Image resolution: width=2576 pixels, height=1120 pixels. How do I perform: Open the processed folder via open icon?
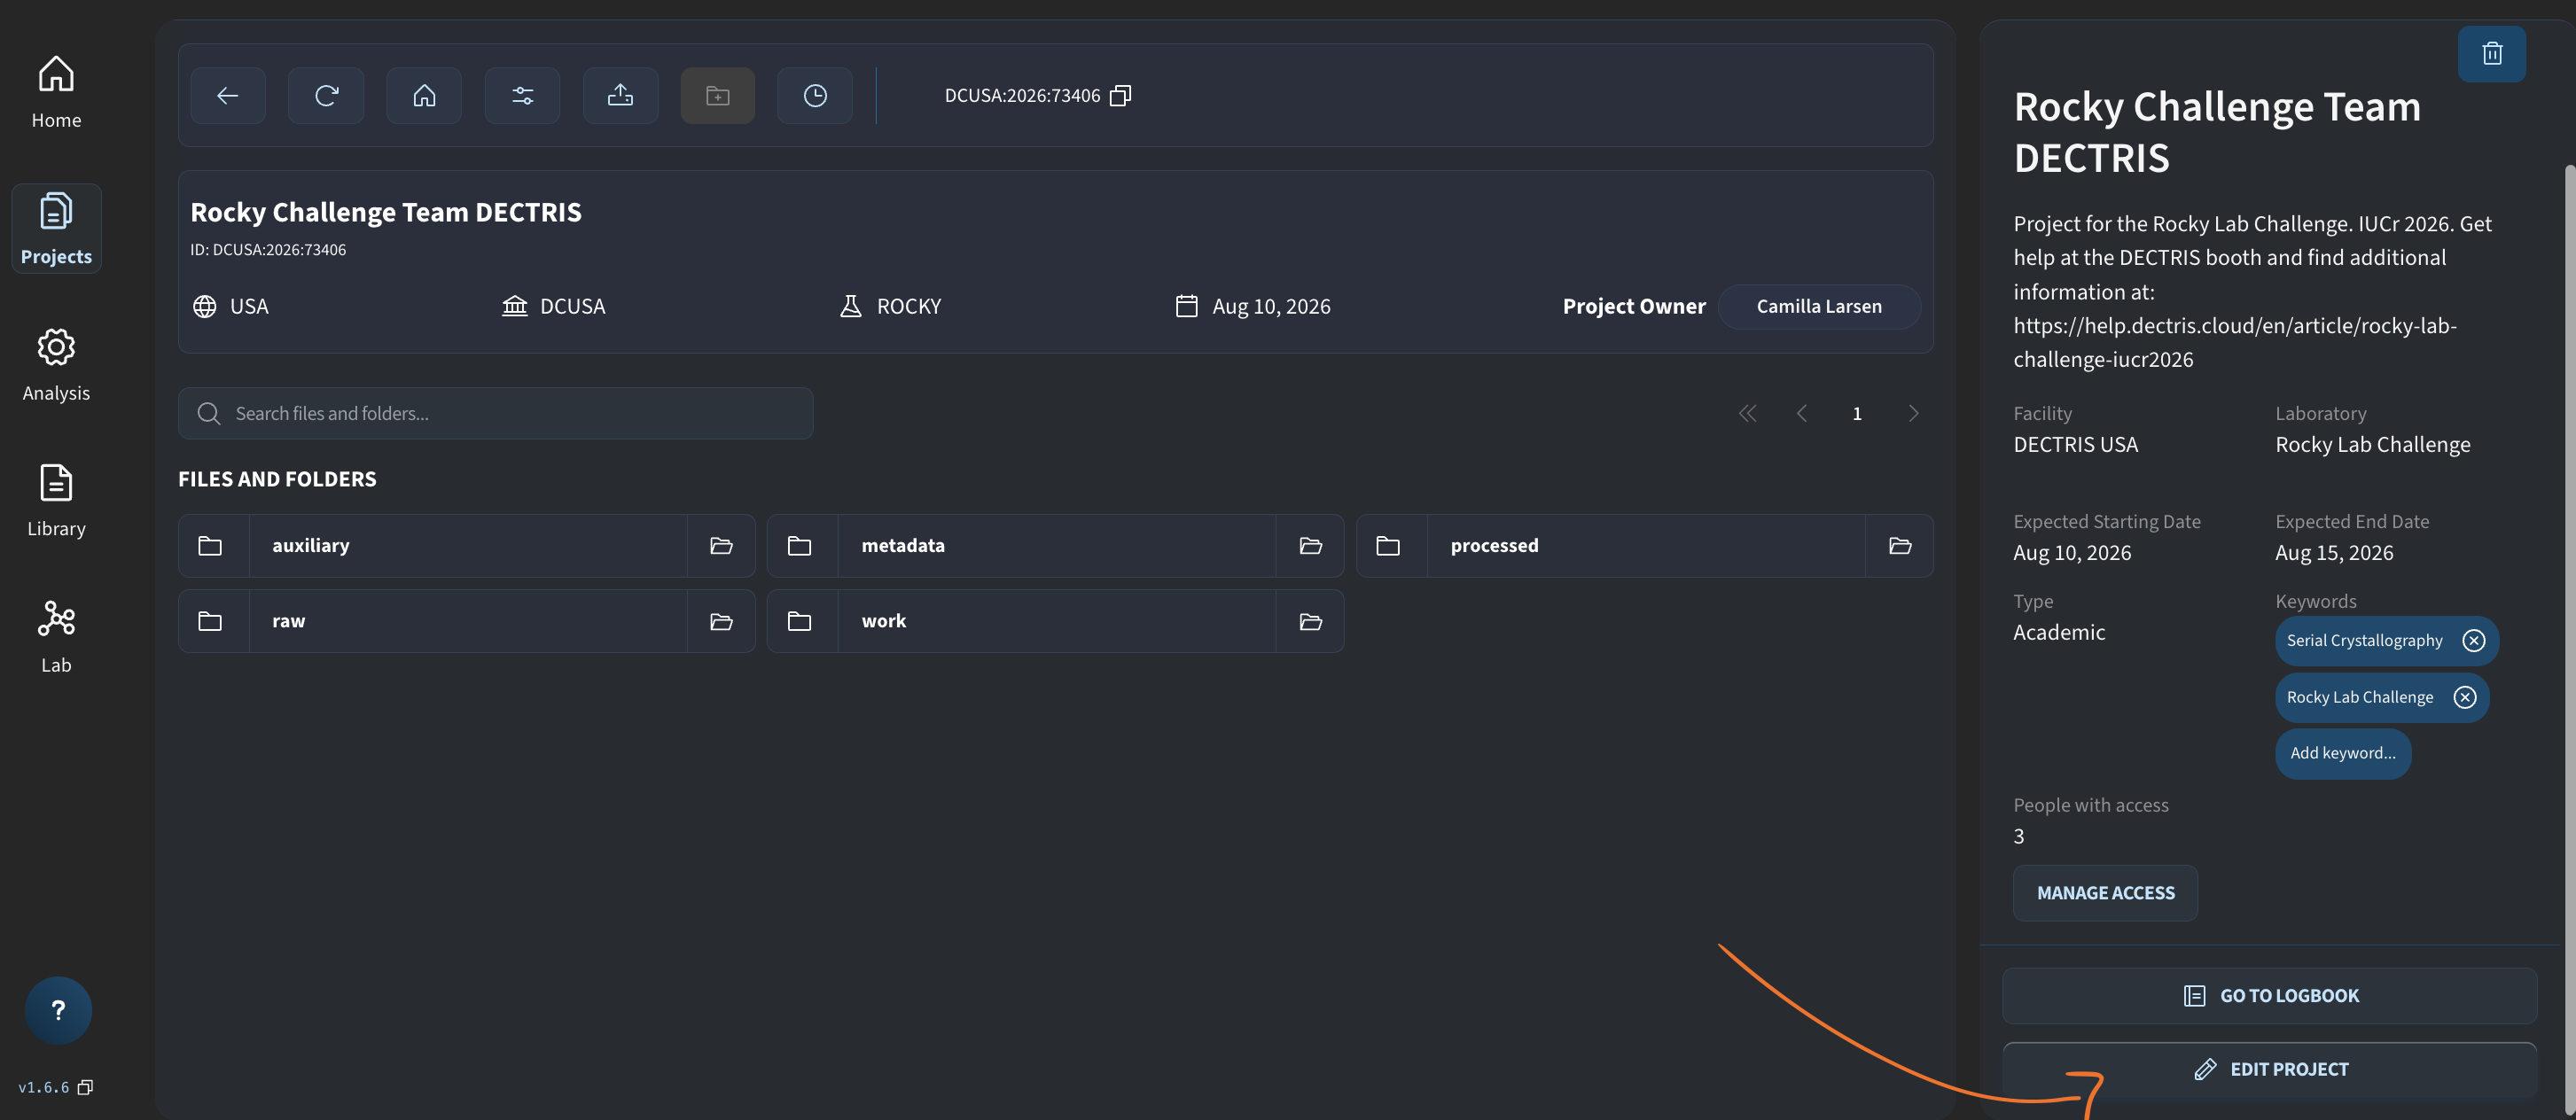click(x=1900, y=546)
